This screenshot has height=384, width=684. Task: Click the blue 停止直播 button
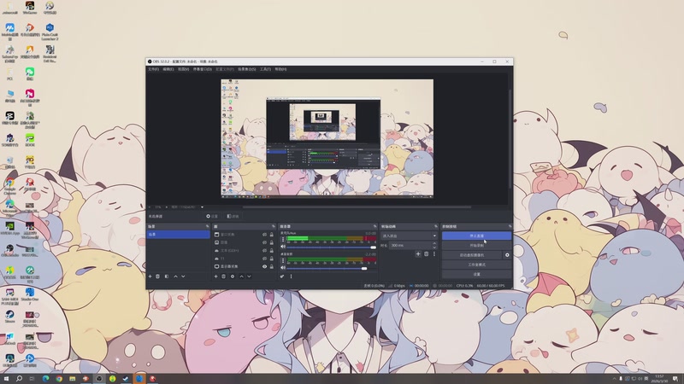[x=476, y=236]
